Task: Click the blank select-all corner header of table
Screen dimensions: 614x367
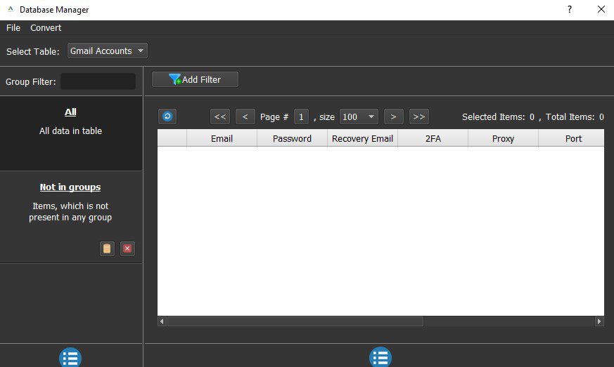Action: [x=172, y=138]
